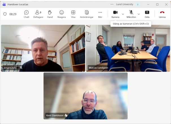Expand the Mikrofon options arrow

(138, 14)
